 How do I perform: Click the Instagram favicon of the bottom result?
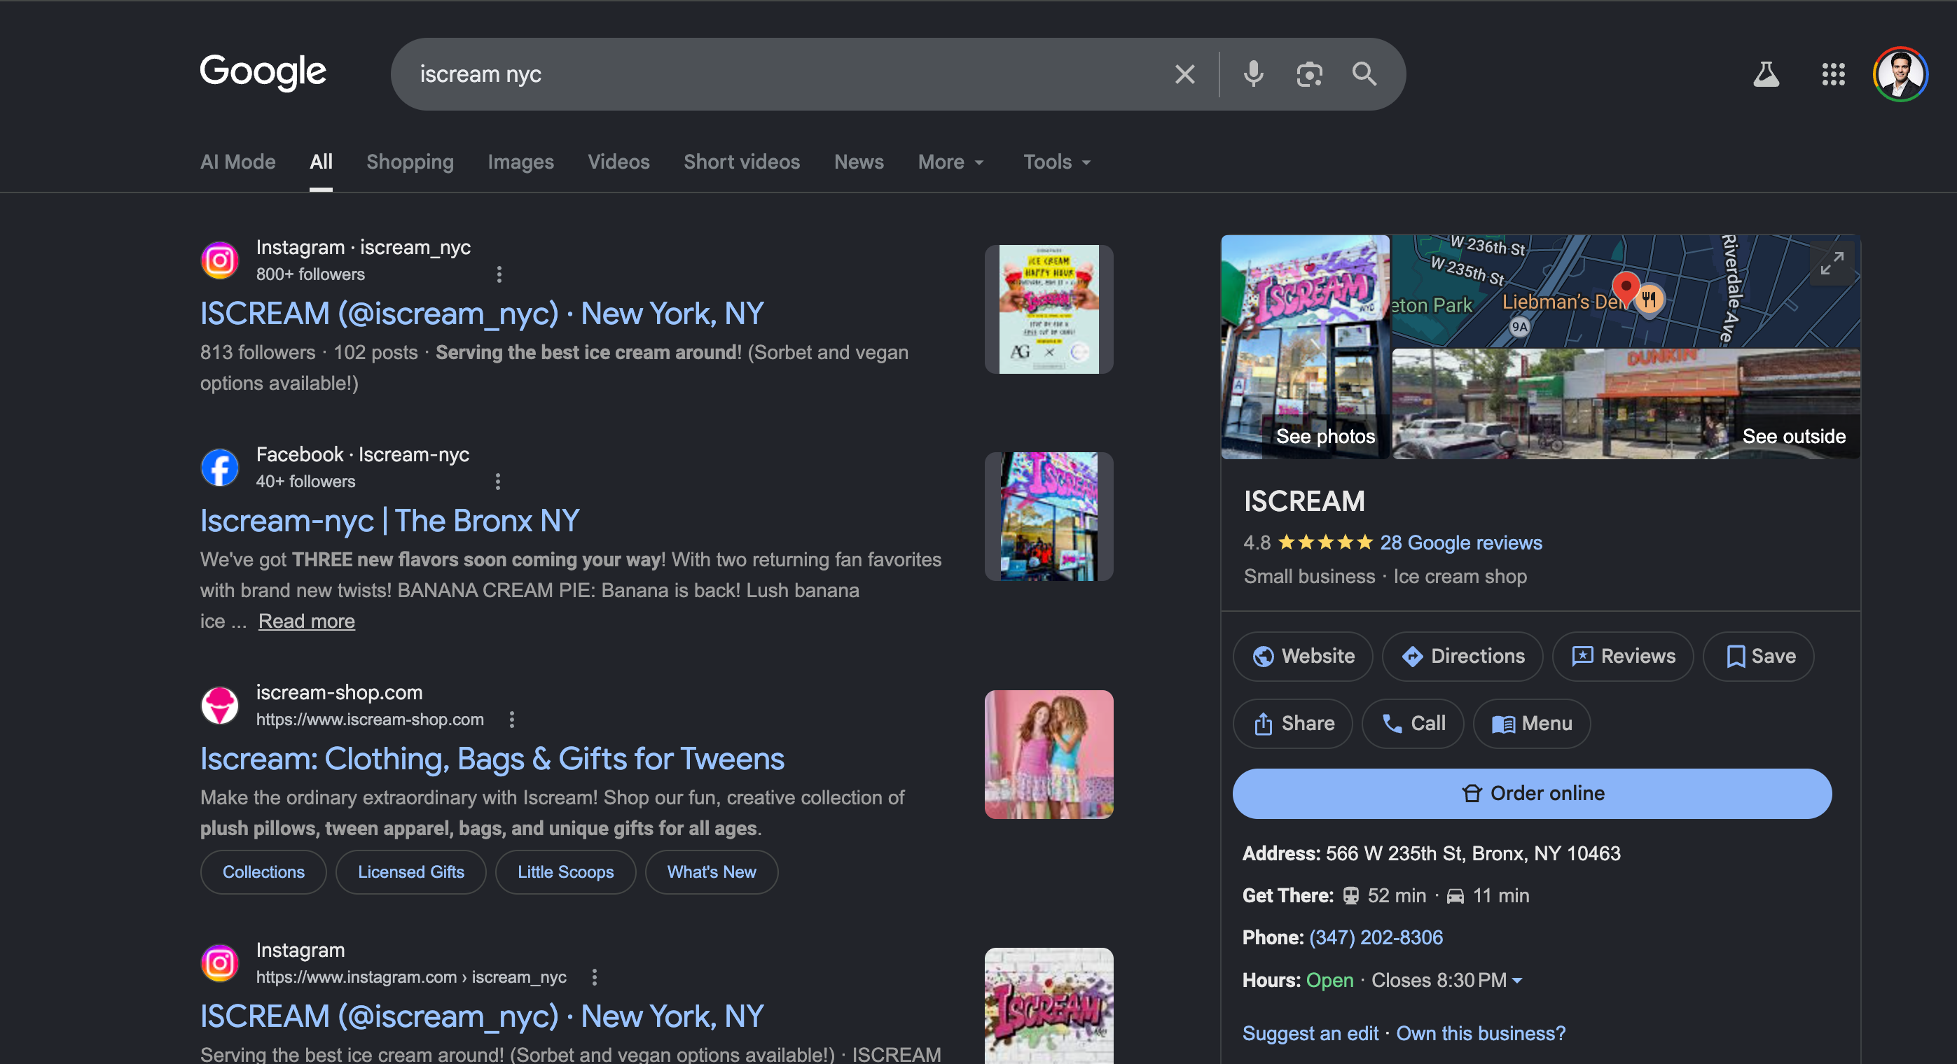tap(219, 963)
